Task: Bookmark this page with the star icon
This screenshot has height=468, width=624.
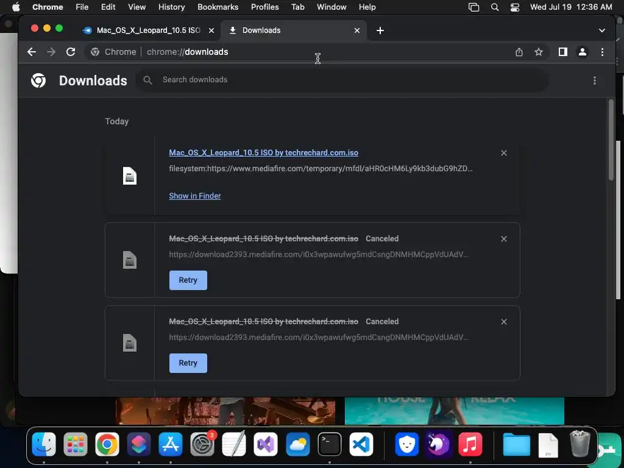Action: (x=539, y=52)
